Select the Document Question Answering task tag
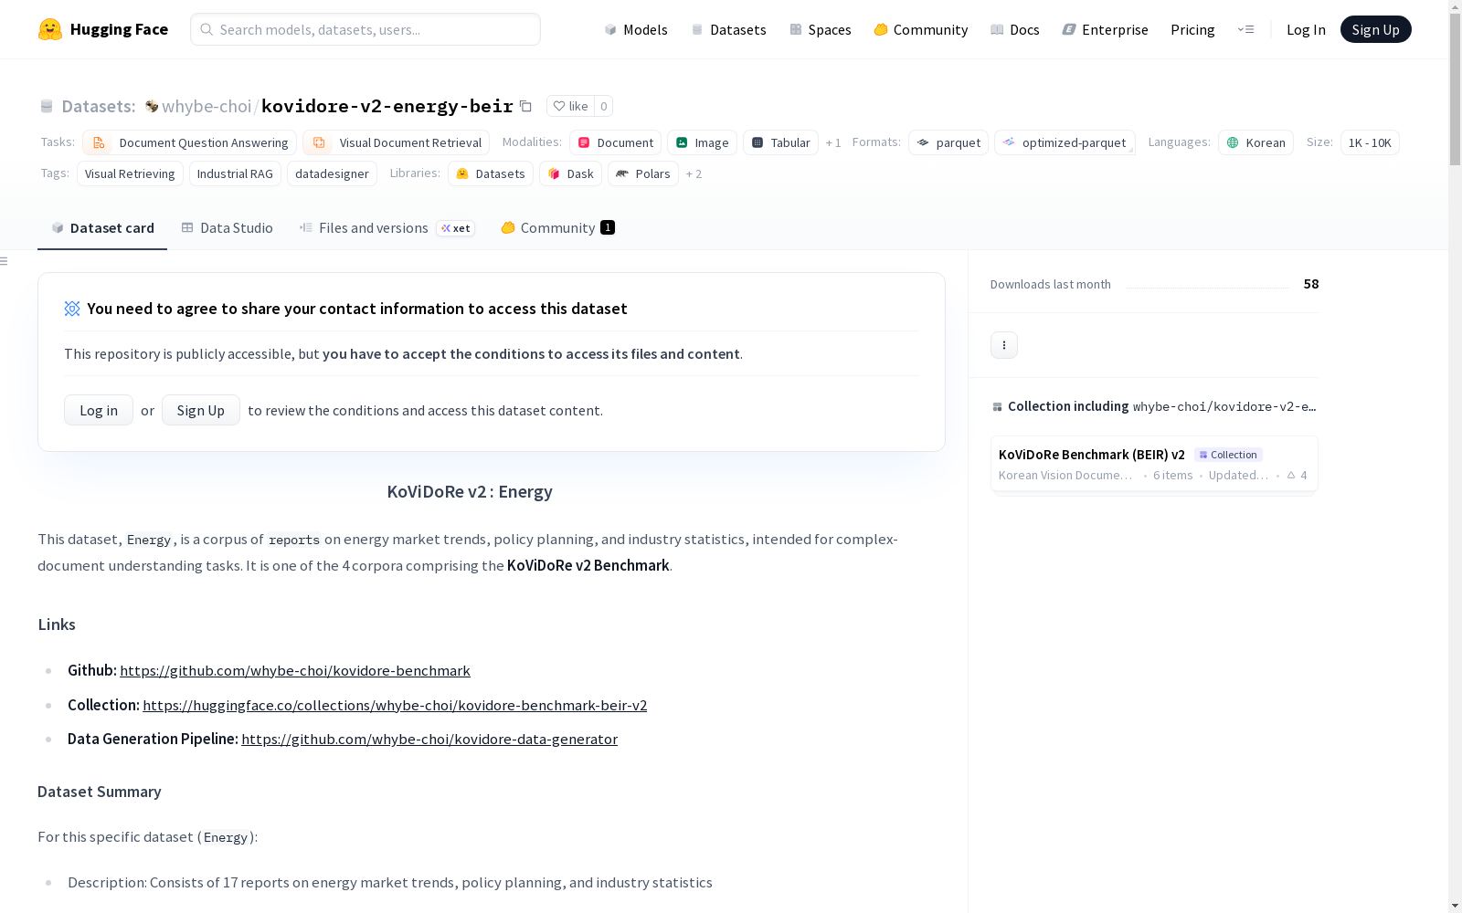Image resolution: width=1462 pixels, height=913 pixels. 189,142
